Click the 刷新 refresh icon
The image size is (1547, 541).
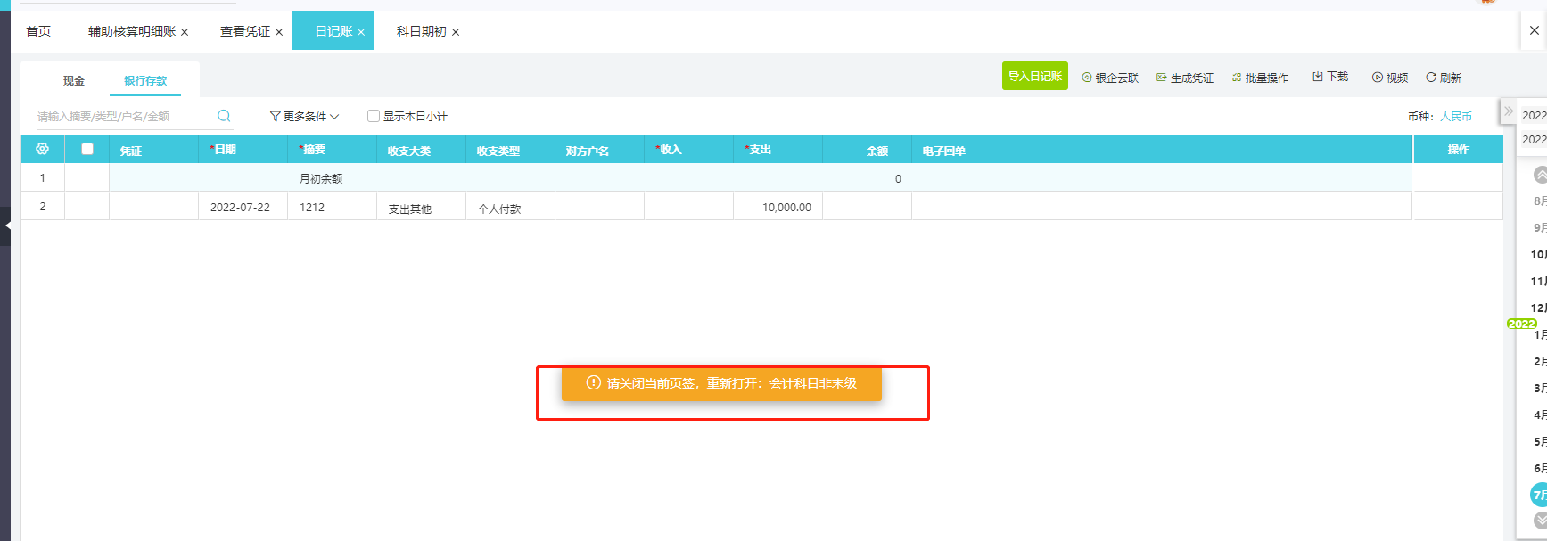1430,78
